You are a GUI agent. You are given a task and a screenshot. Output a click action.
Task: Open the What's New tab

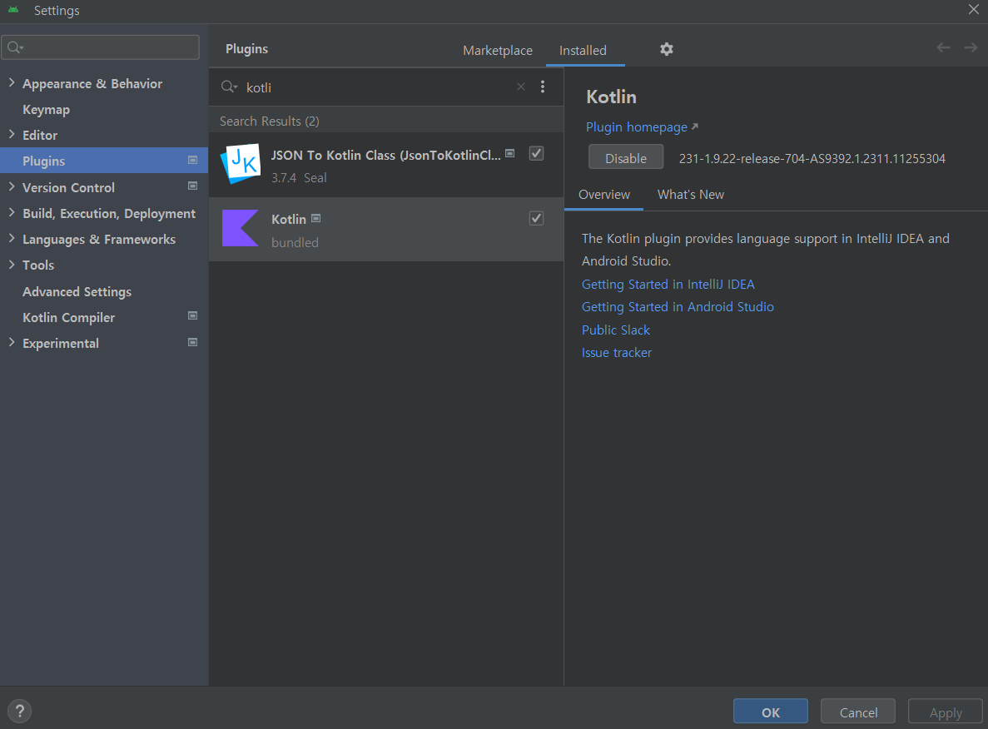[x=691, y=195]
